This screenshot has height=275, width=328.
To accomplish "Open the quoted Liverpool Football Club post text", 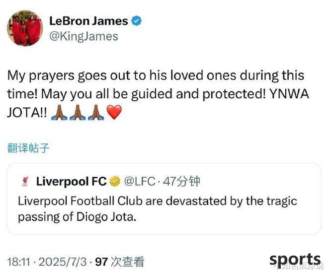I will click(158, 209).
